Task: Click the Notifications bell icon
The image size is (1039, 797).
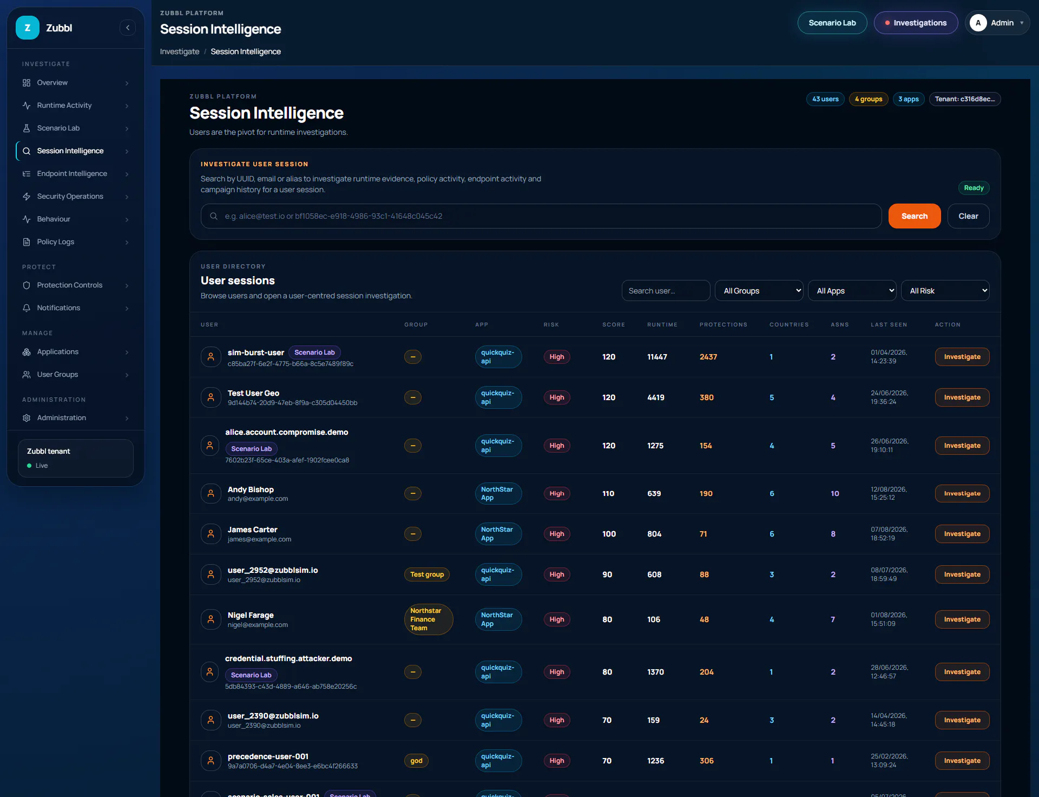Action: tap(27, 308)
